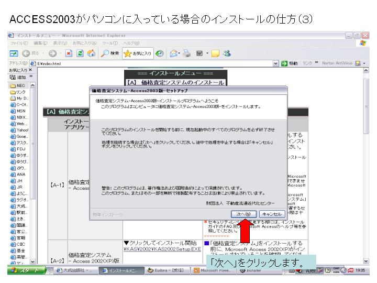Open the ツール(T) menu

[x=110, y=43]
